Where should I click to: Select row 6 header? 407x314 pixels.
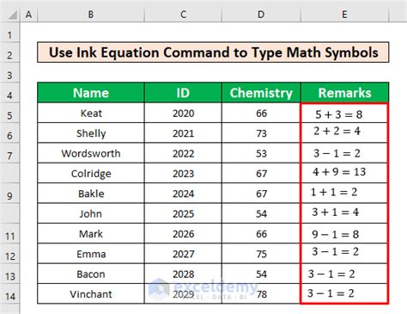9,133
